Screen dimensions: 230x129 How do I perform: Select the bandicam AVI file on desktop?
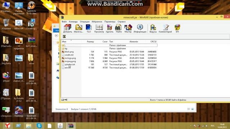[x=31, y=113]
